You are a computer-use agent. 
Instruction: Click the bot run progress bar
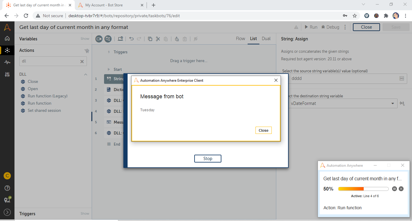point(363,189)
